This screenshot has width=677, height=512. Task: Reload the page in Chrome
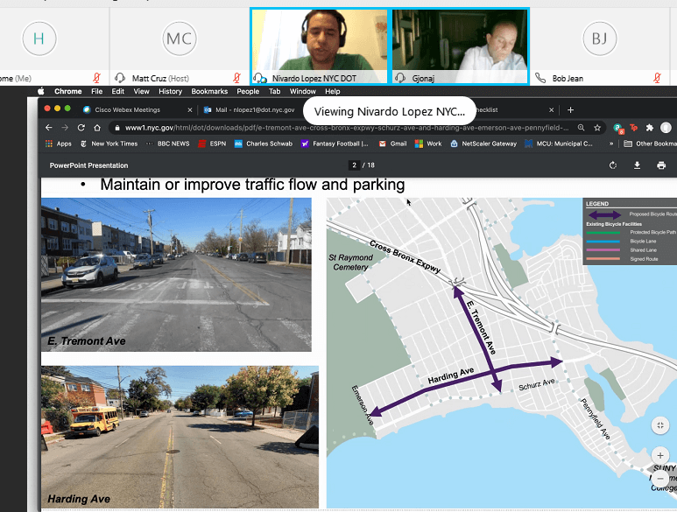pyautogui.click(x=82, y=127)
